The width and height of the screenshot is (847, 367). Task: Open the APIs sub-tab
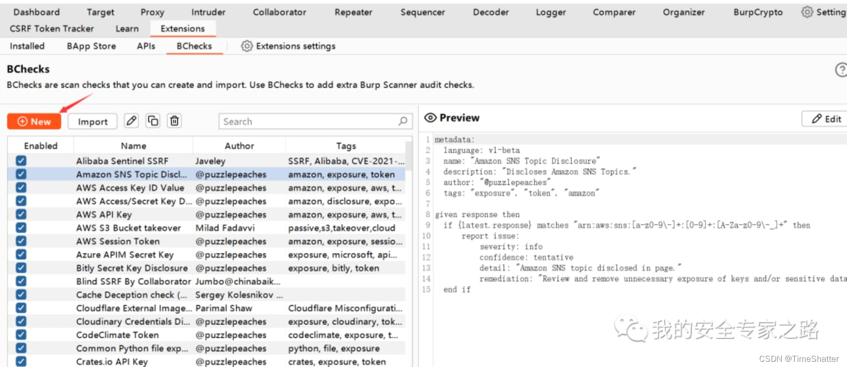(146, 46)
